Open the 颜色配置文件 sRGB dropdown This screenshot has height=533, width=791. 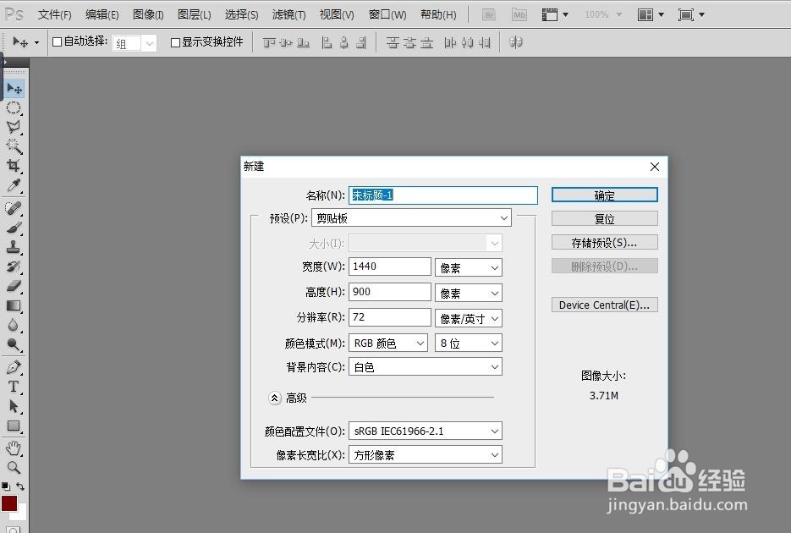tap(426, 431)
